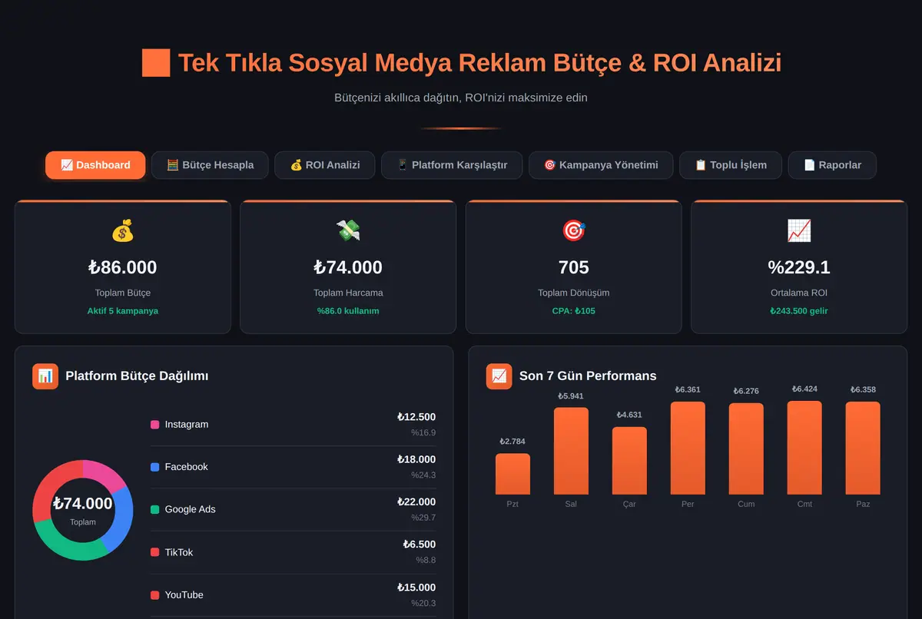Screen dimensions: 922x619
Task: Click the 705 Toplam Dönüşüm value
Action: tap(574, 267)
